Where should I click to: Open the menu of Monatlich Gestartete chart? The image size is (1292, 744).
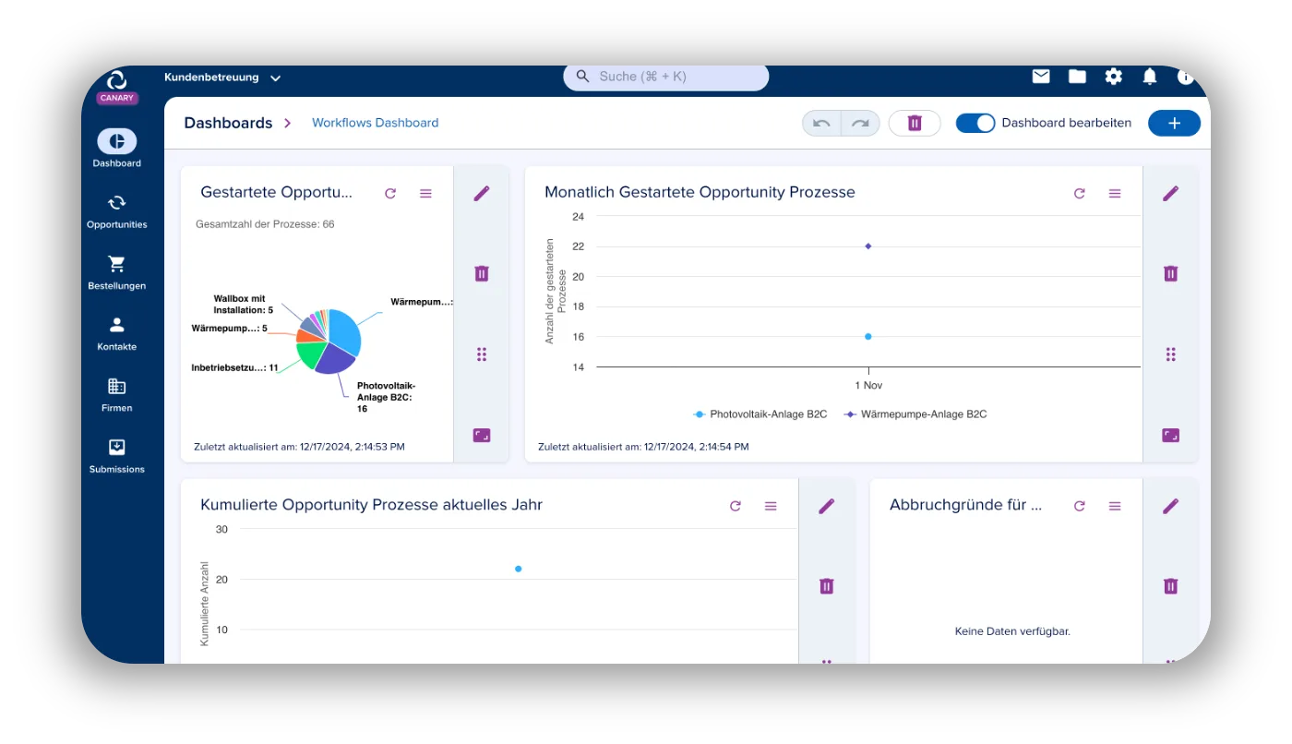[x=1115, y=194]
